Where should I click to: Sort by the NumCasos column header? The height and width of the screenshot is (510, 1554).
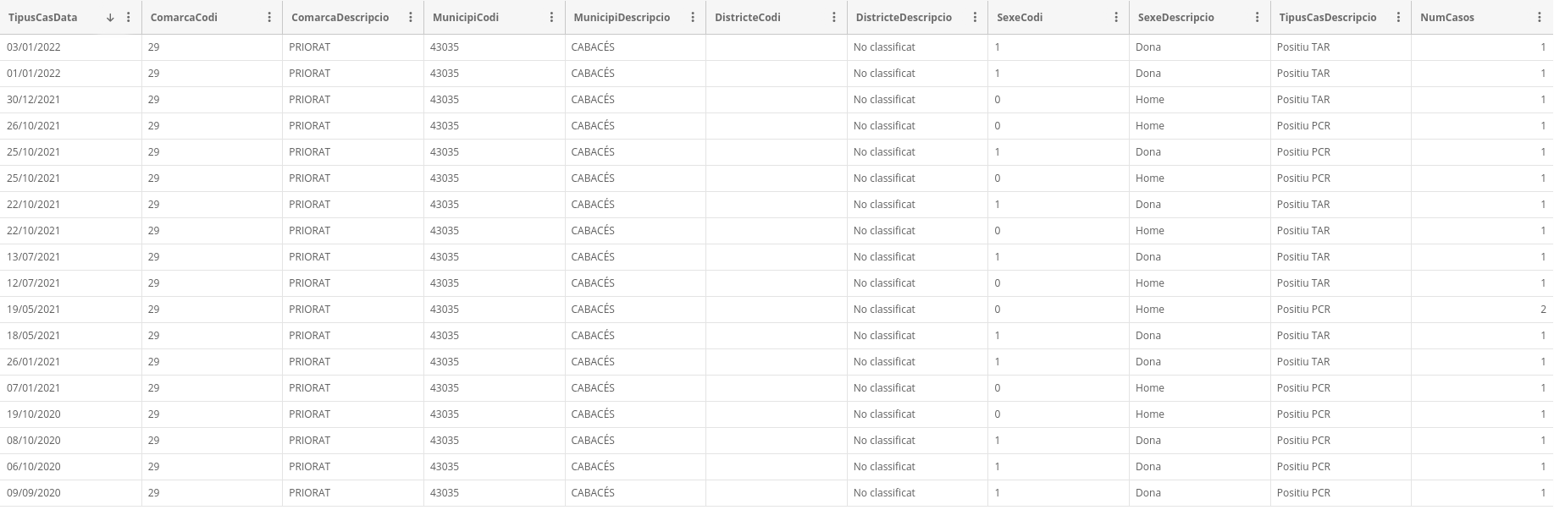click(1446, 17)
